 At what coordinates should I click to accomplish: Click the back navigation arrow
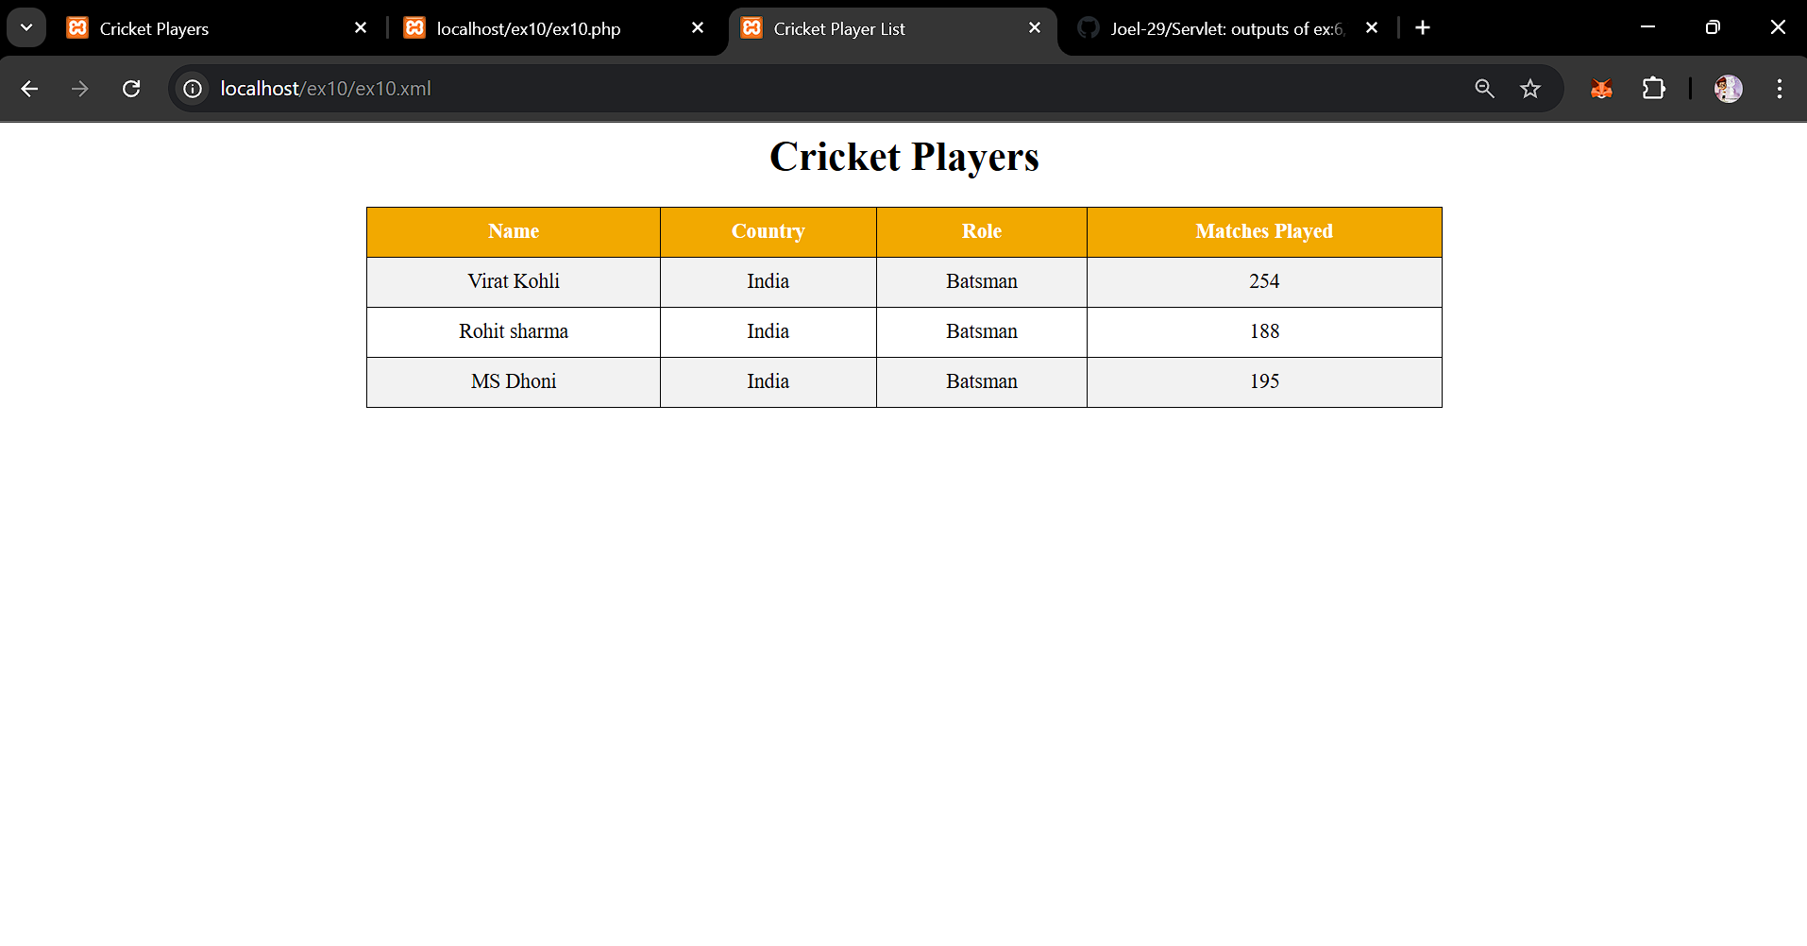click(29, 89)
